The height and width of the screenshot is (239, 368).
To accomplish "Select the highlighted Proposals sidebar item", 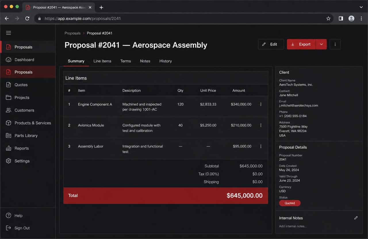I will (x=28, y=72).
